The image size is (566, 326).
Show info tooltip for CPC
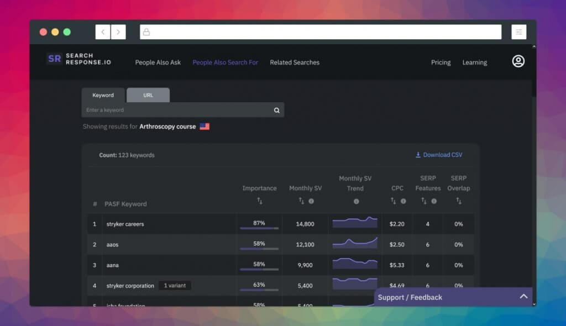click(403, 201)
